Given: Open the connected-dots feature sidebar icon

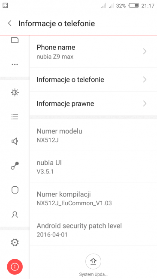Looking at the screenshot, I should pyautogui.click(x=15, y=166).
